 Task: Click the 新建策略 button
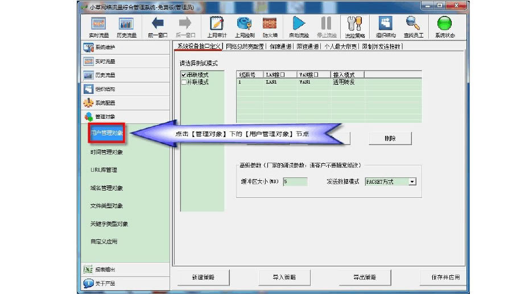[203, 278]
